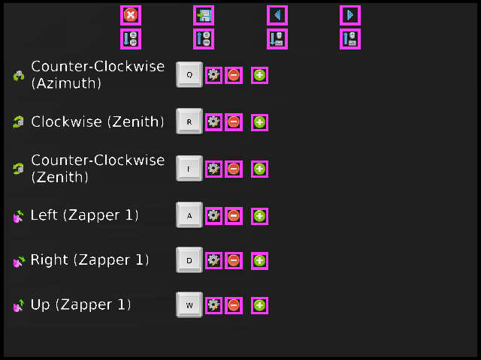Click the red X cancel icon
Image resolution: width=481 pixels, height=360 pixels.
click(131, 15)
